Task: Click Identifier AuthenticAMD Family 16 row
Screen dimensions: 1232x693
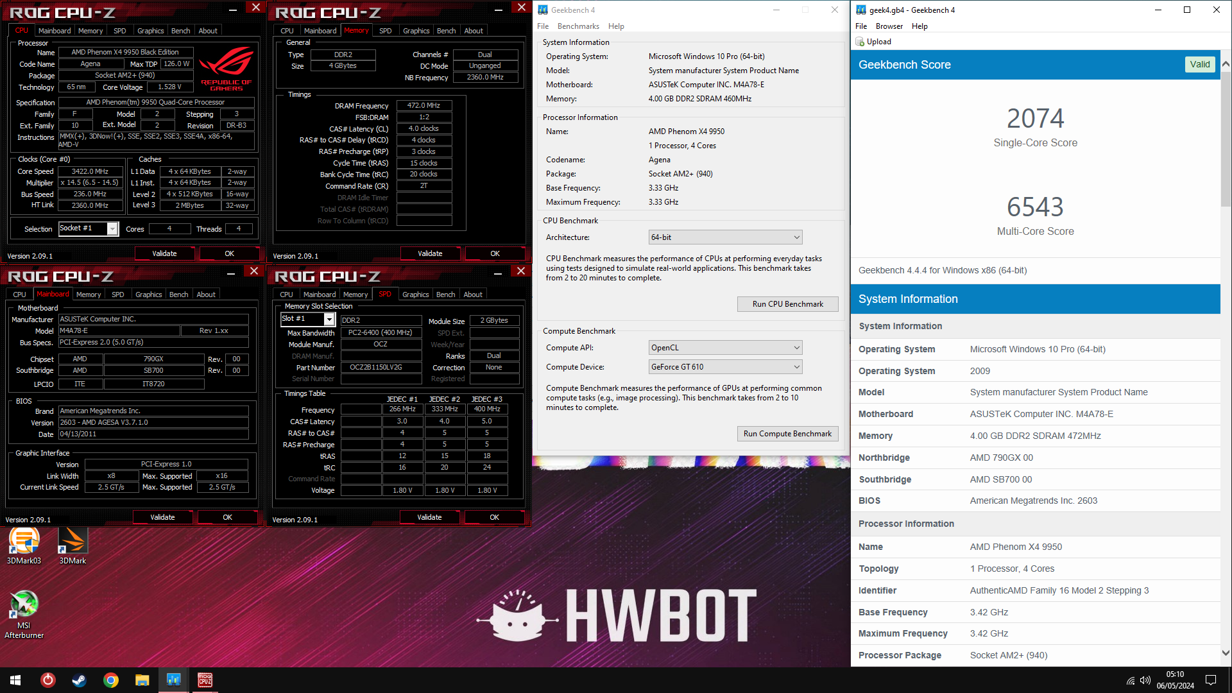Action: tap(1035, 590)
